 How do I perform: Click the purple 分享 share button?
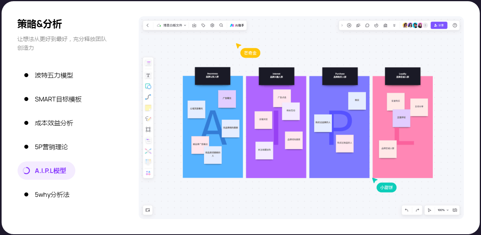[439, 25]
